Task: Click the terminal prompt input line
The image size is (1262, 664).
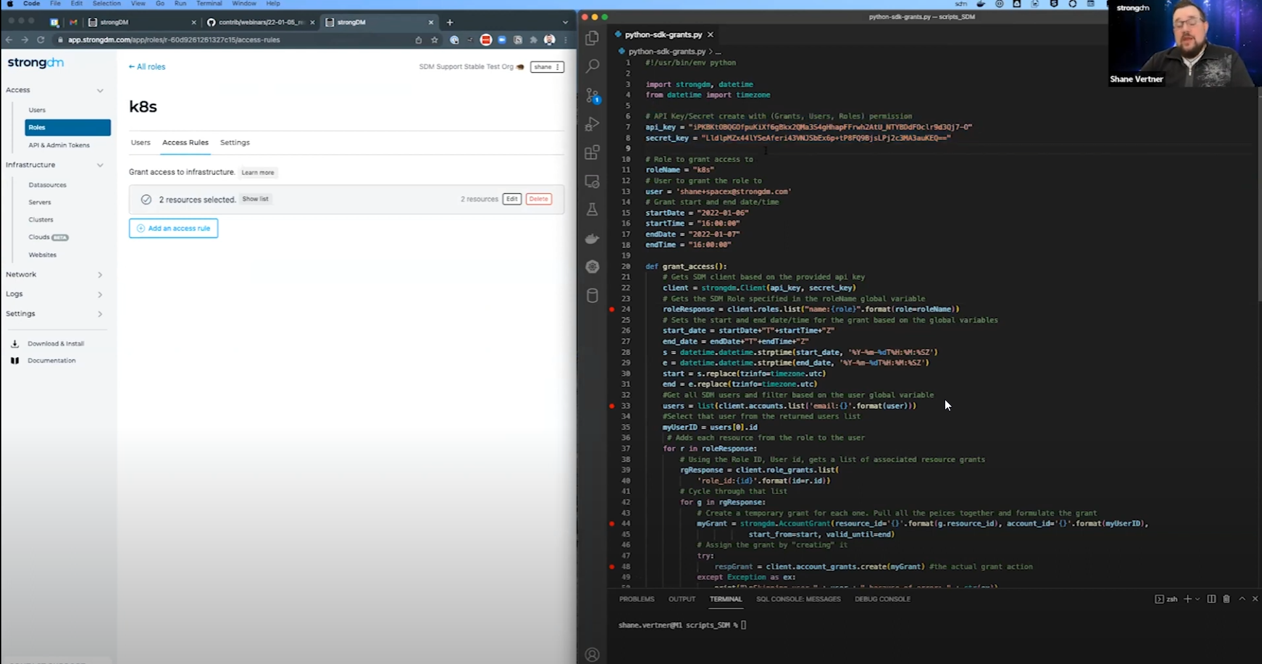Action: [744, 625]
